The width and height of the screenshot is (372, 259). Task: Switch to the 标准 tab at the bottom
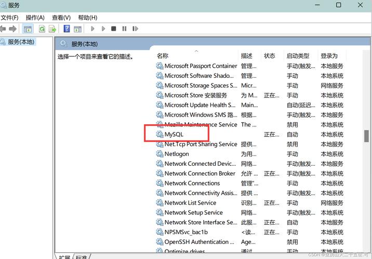(x=82, y=257)
